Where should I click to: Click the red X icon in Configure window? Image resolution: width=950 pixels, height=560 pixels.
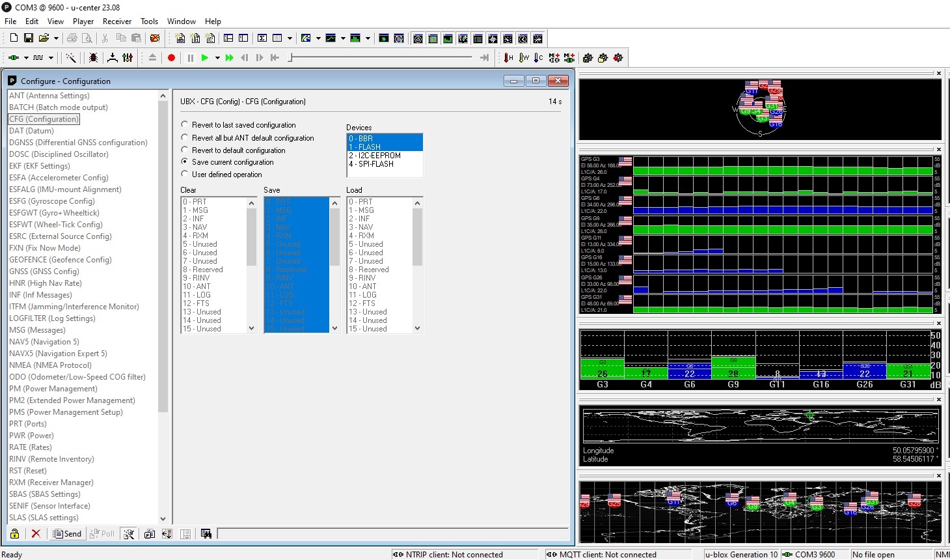click(36, 534)
